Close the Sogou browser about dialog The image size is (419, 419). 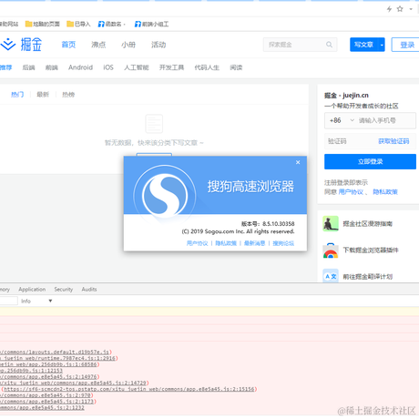(298, 162)
